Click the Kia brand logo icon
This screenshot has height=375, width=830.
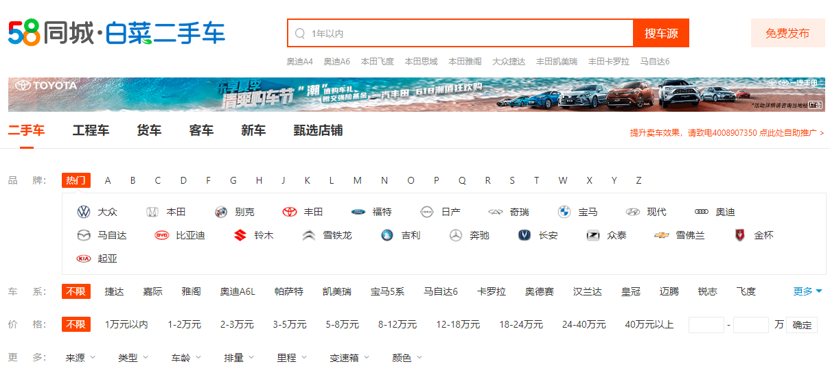84,259
